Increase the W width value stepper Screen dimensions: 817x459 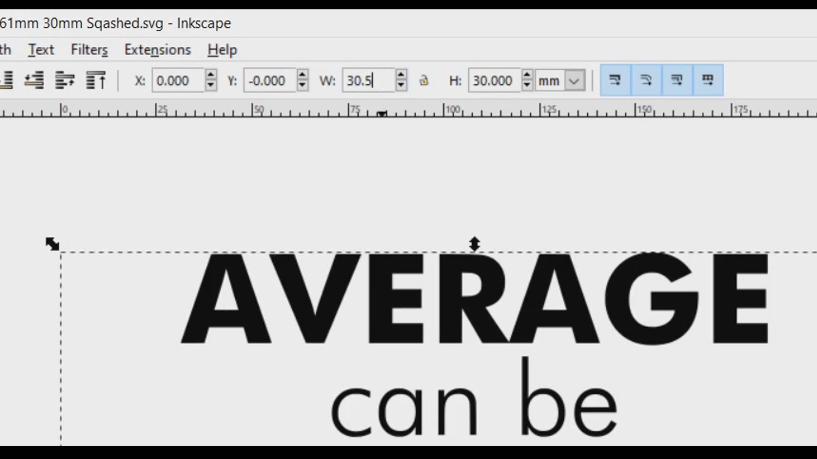400,75
